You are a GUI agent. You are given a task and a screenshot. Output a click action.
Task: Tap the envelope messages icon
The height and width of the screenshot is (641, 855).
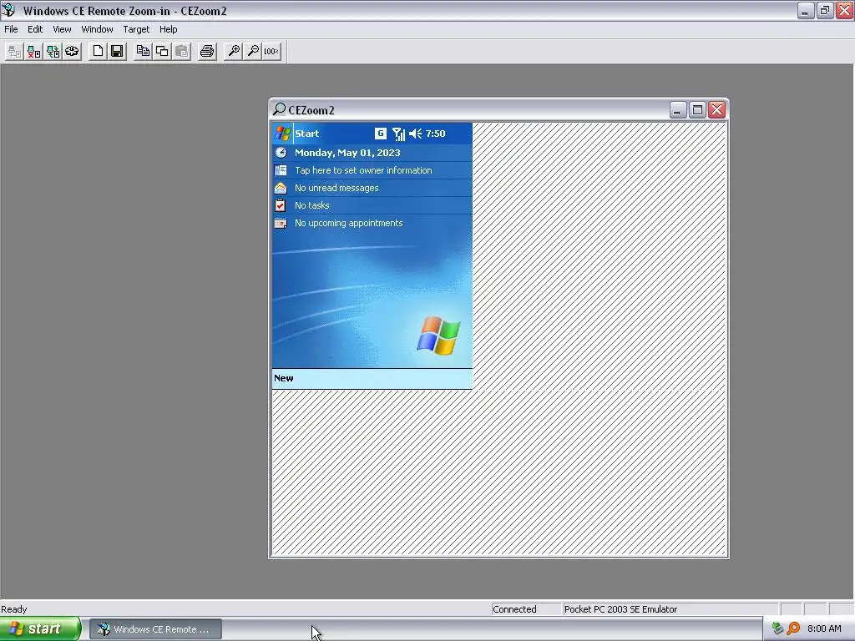pos(281,188)
